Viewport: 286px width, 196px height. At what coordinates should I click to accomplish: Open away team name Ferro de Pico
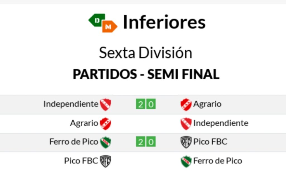pos(218,161)
